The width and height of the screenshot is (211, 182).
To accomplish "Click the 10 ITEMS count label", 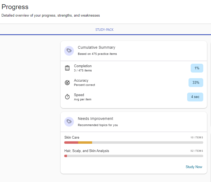I will 197,138.
